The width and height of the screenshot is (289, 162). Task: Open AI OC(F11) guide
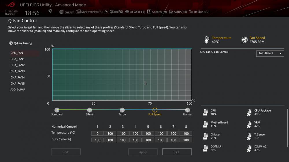pos(135,12)
